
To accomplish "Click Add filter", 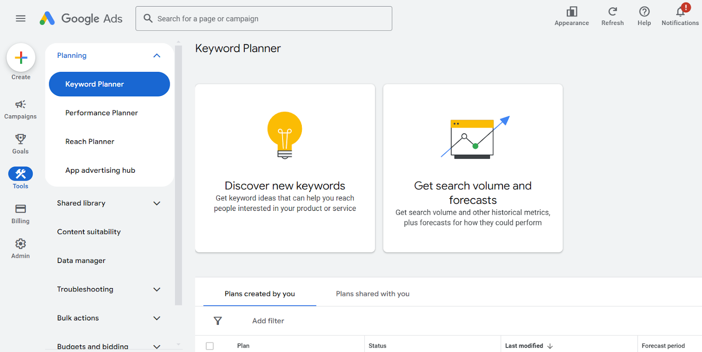I will pos(268,321).
